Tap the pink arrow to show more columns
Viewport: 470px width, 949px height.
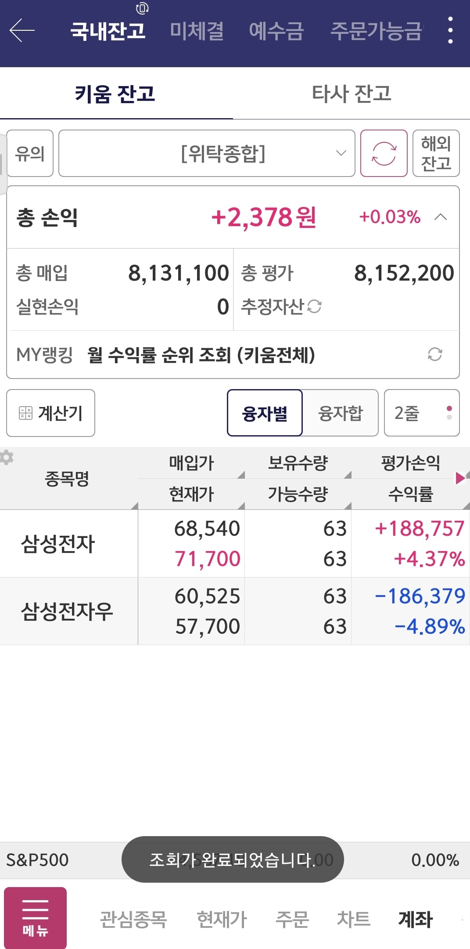pyautogui.click(x=460, y=478)
